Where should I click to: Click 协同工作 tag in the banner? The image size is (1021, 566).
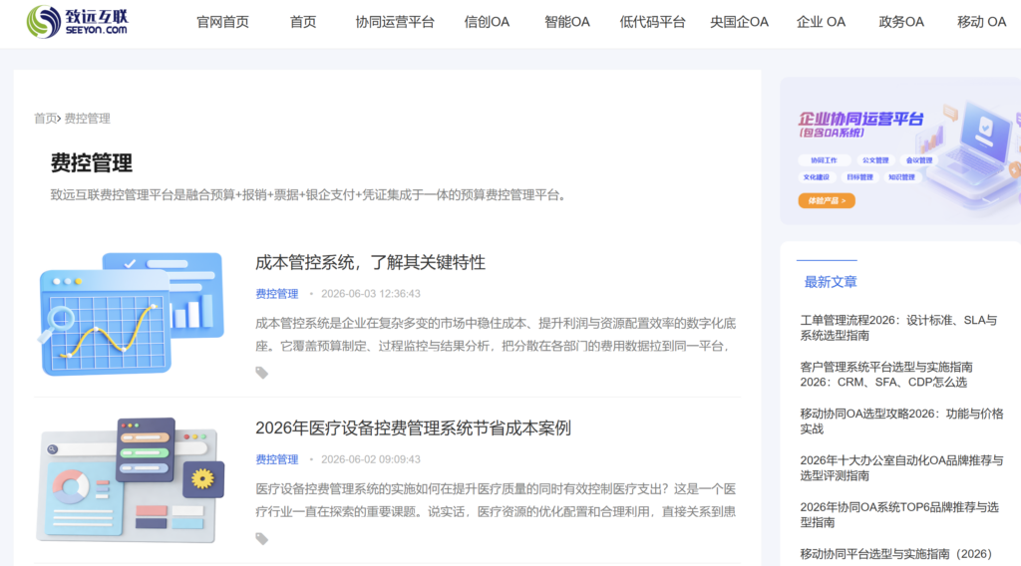(x=824, y=160)
